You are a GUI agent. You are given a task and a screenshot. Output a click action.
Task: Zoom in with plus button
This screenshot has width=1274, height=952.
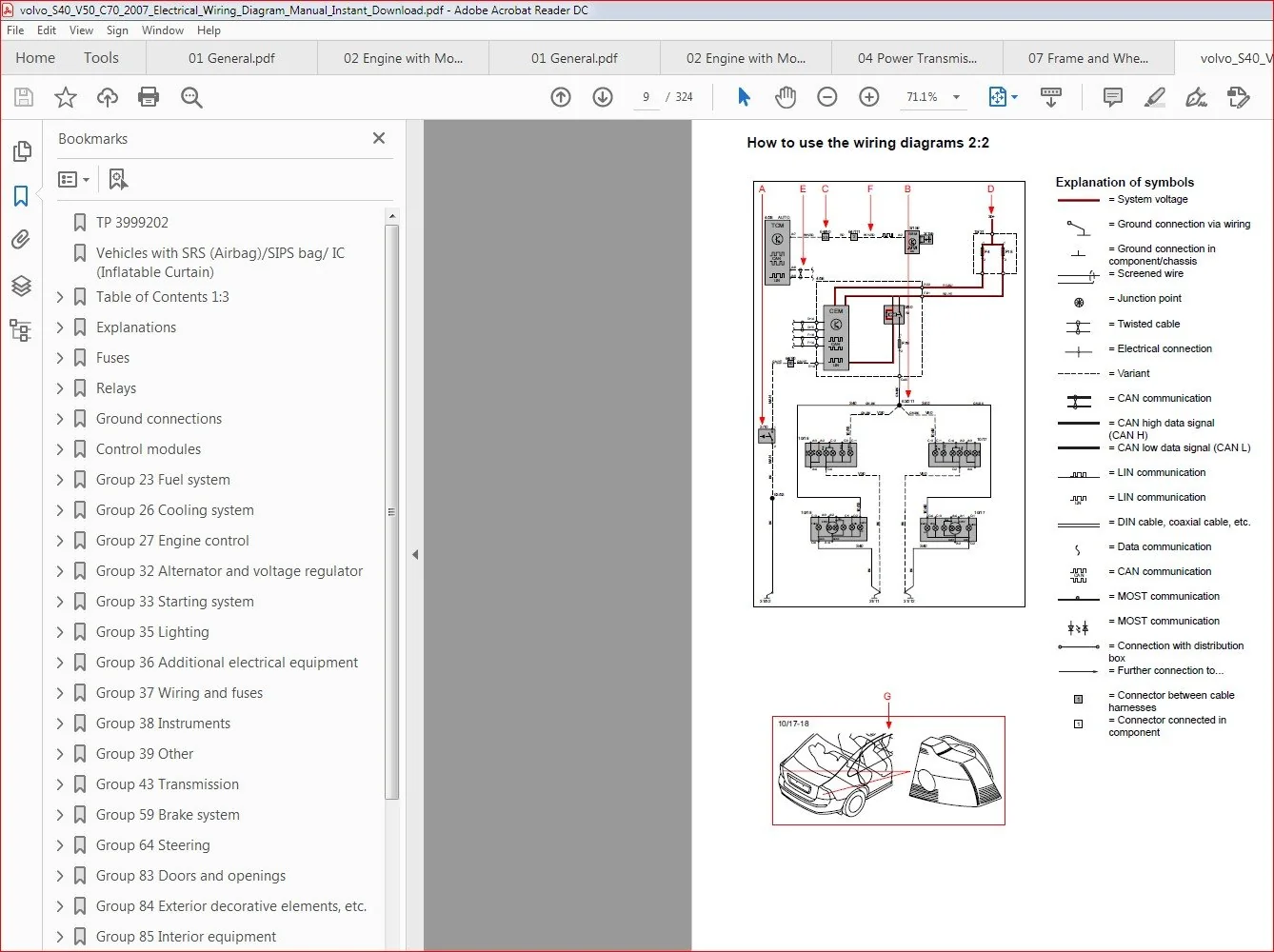(x=869, y=97)
